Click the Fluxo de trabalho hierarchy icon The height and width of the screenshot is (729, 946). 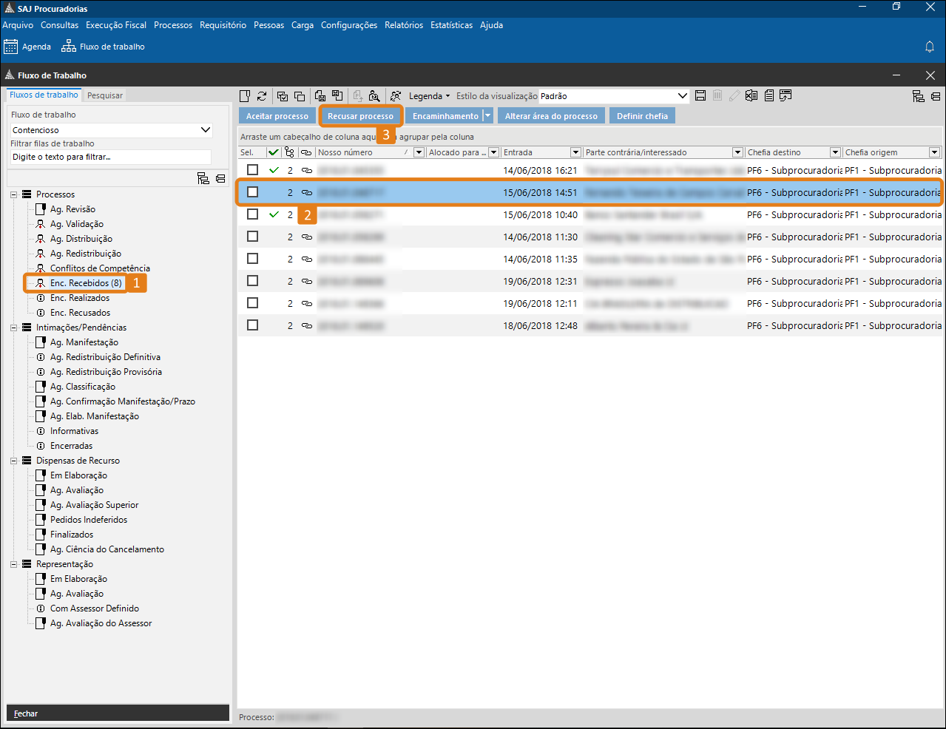[69, 47]
